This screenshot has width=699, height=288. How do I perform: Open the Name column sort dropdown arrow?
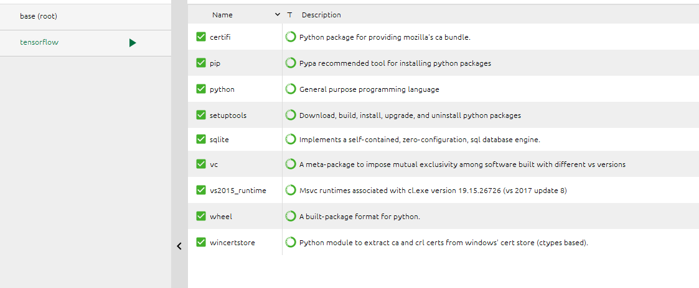tap(278, 15)
